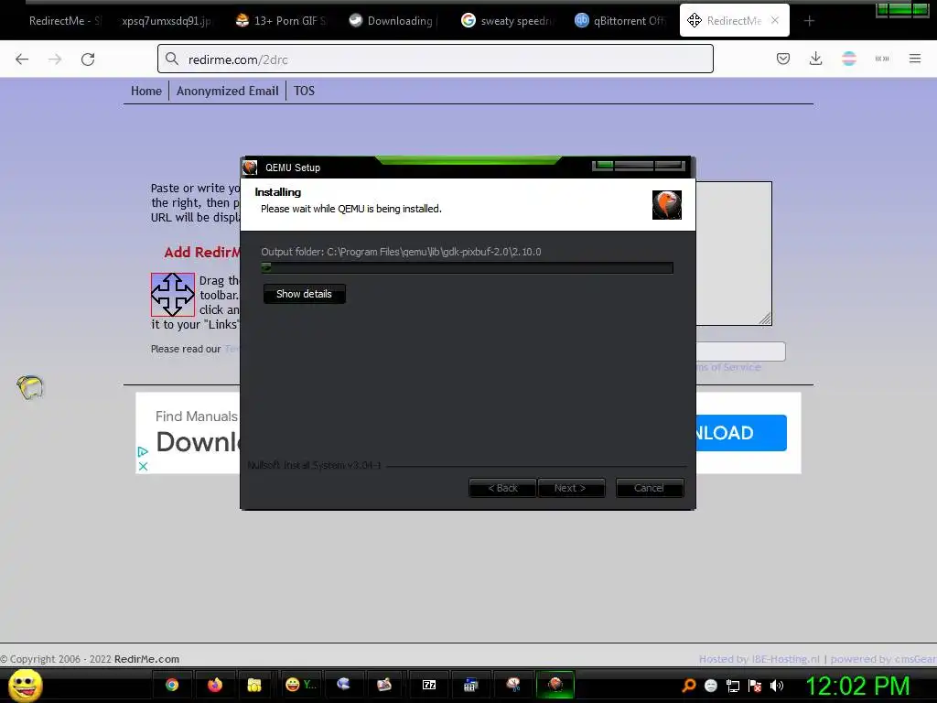Open the Anonymized Email link
937x703 pixels.
coord(227,91)
